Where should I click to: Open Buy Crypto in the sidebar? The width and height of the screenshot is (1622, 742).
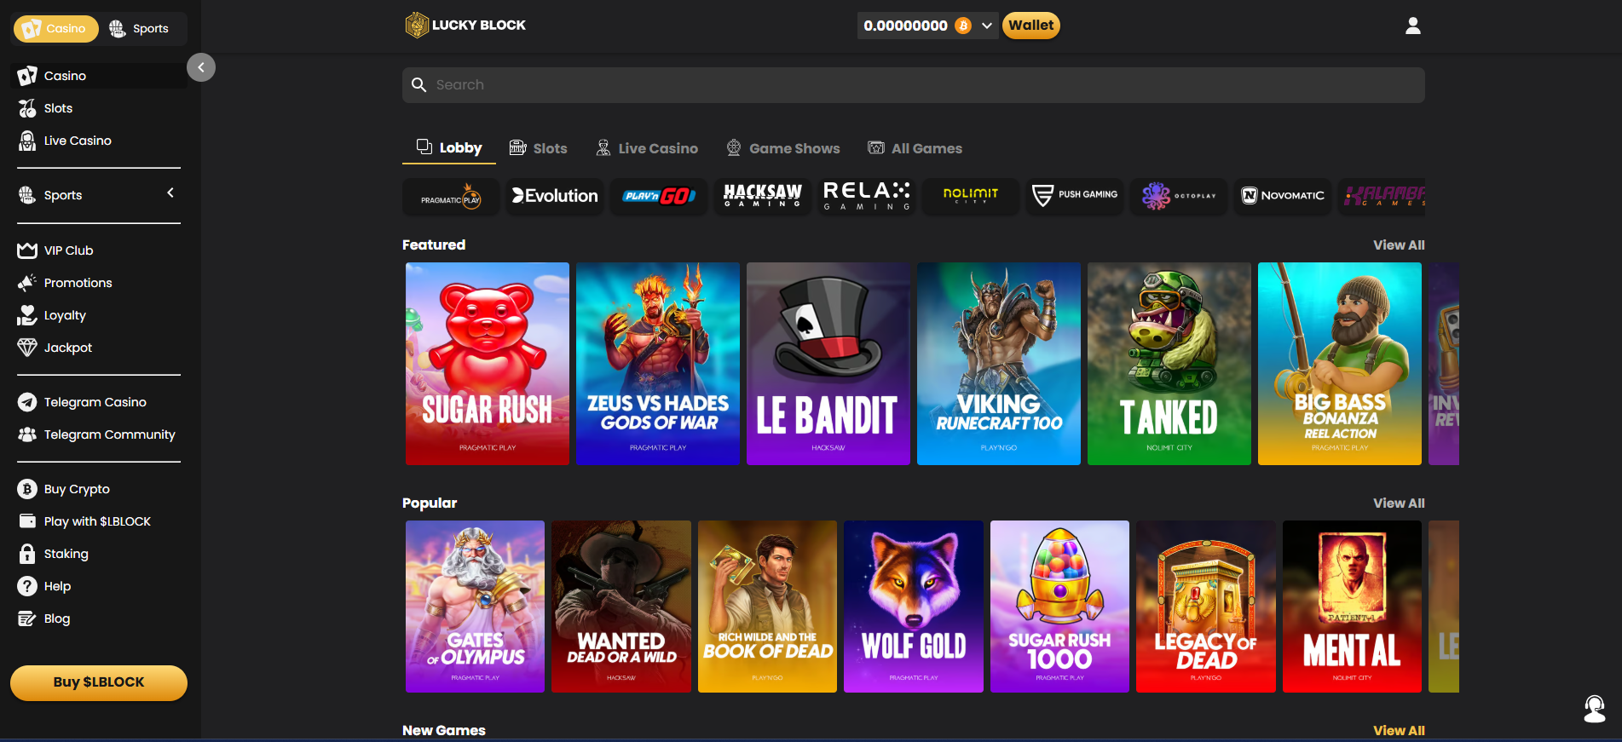[99, 489]
